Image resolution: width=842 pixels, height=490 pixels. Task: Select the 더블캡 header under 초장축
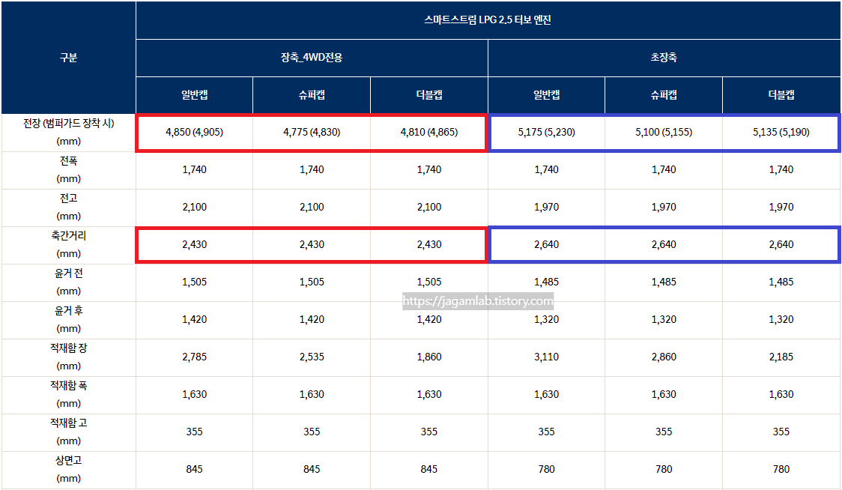(x=781, y=95)
